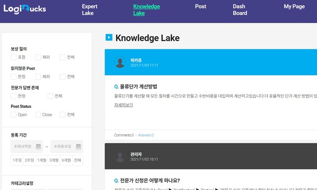Select the 1주일 period button
The height and width of the screenshot is (190, 317).
coord(17,160)
